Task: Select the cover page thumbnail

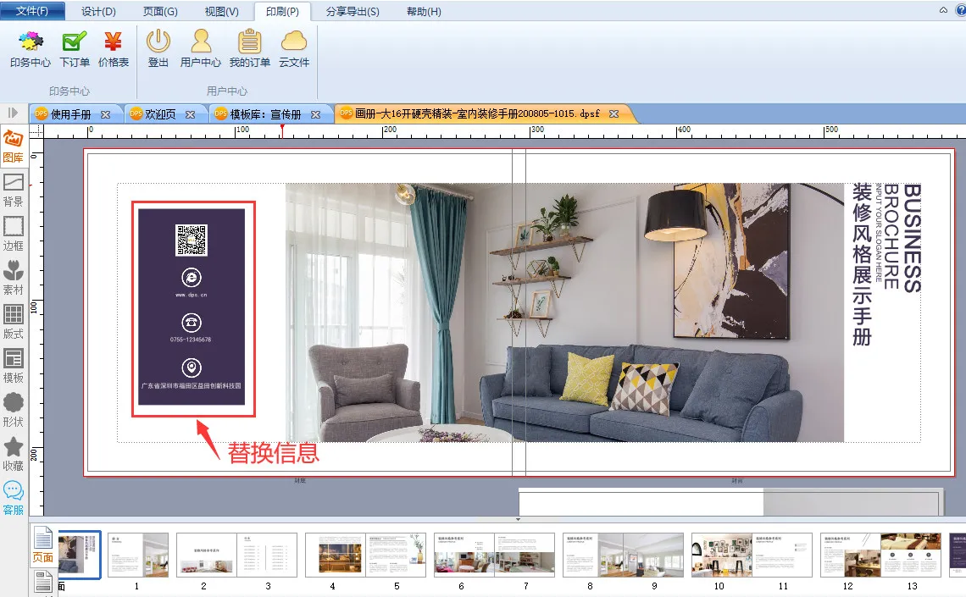Action: tap(80, 555)
